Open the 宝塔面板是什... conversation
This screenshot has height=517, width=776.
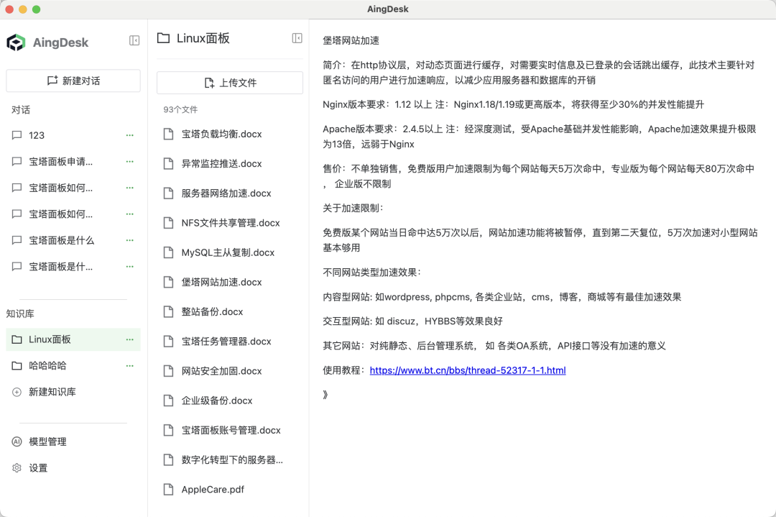[x=73, y=267]
